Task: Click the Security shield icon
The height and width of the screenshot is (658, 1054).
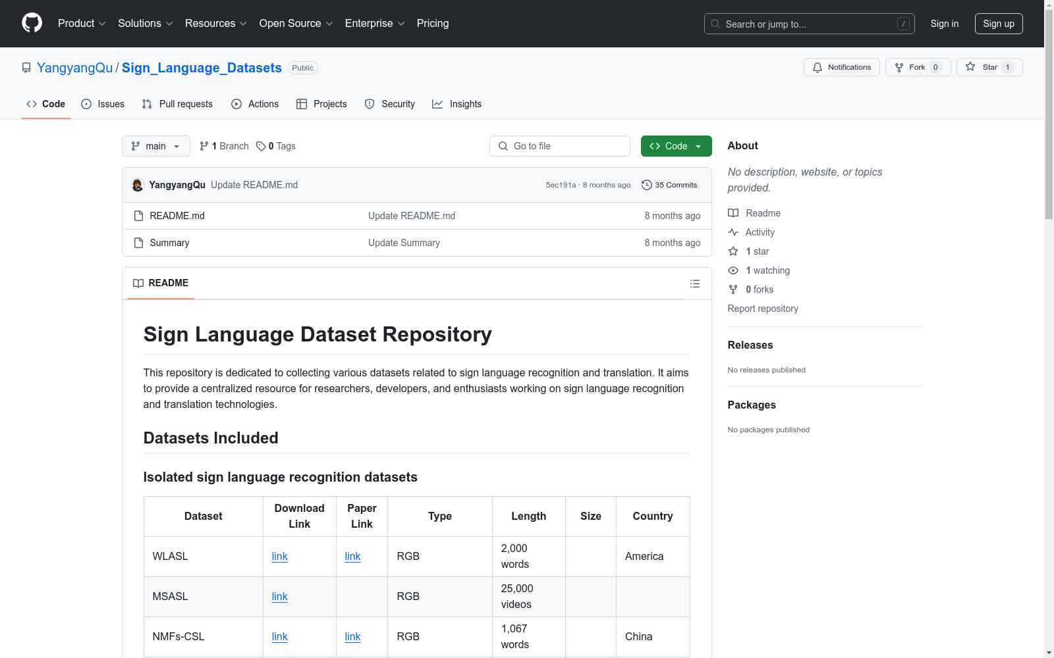Action: 370,104
